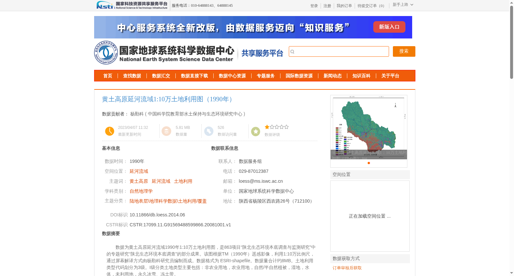
Task: Click the 2023/04/07 11:32 update time
Action: coord(133,128)
